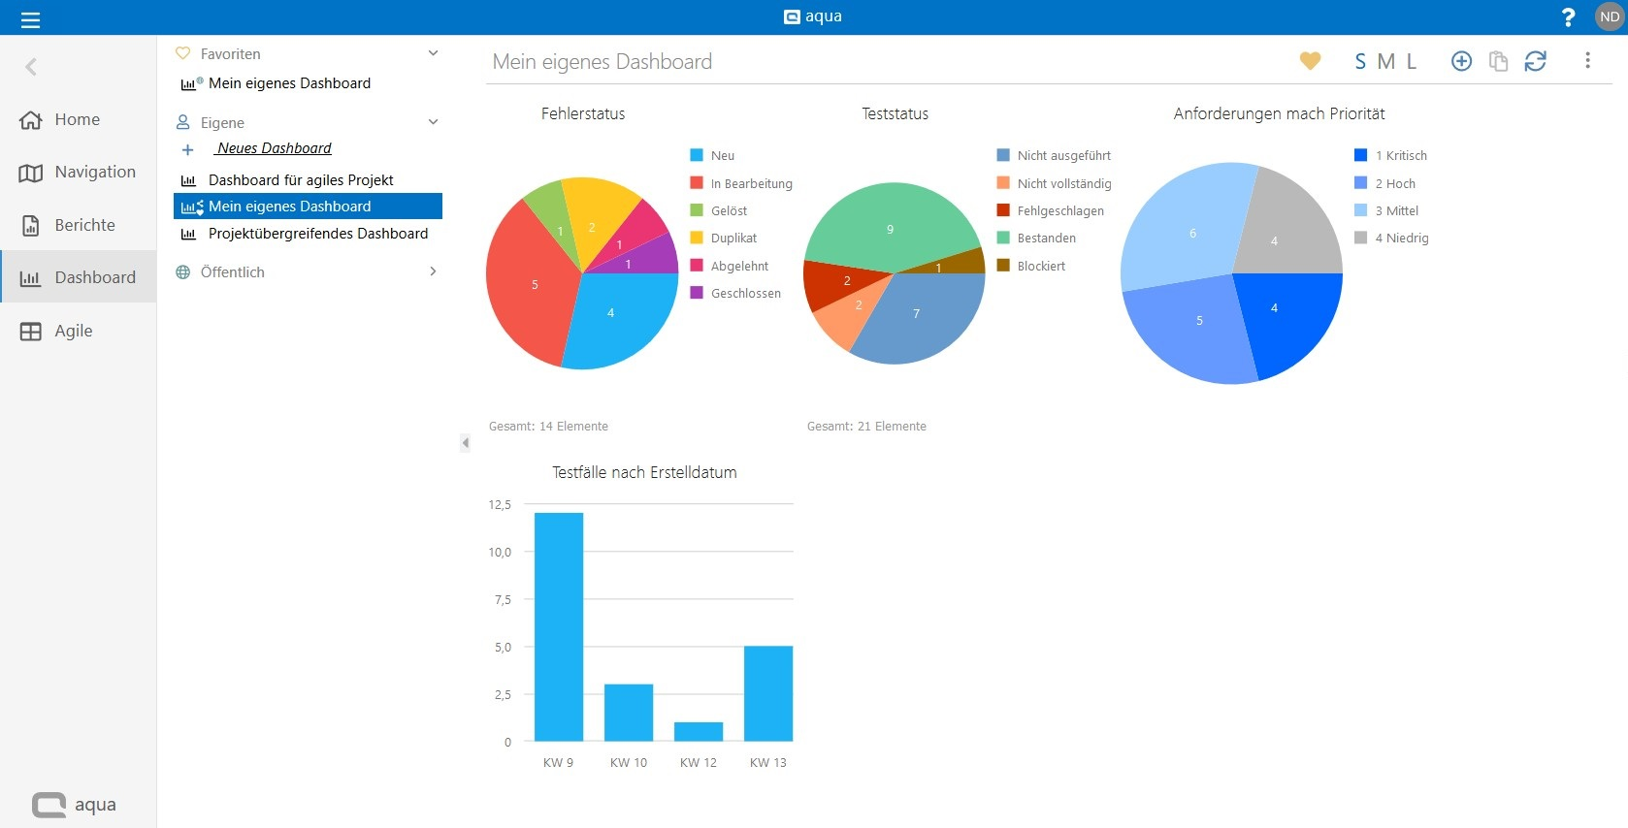Viewport: 1628px width, 828px height.
Task: Open the ND user avatar menu
Action: point(1610,17)
